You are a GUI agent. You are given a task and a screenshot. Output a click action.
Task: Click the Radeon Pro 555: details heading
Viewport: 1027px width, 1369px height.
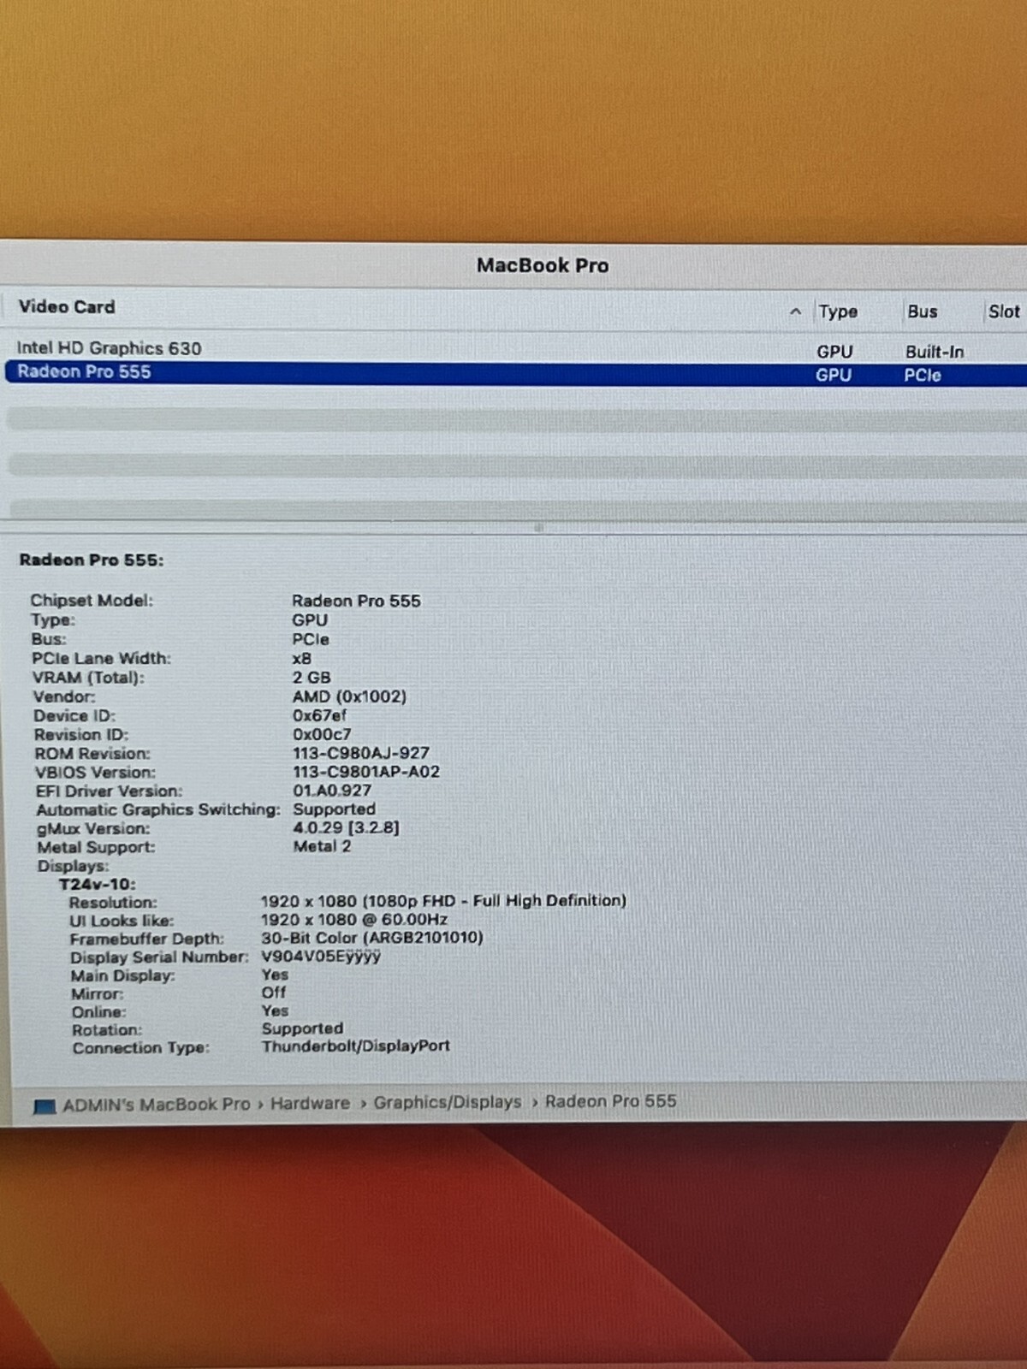(x=92, y=560)
